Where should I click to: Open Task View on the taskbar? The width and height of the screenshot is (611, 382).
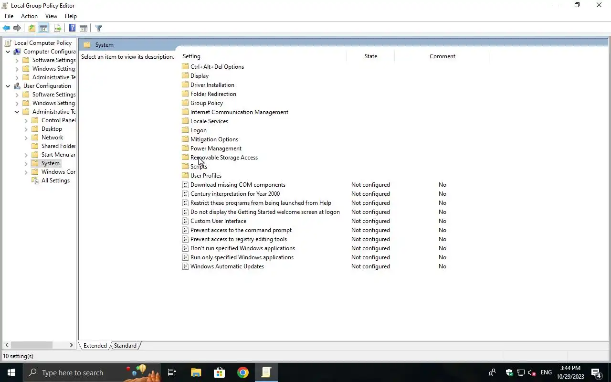[172, 372]
